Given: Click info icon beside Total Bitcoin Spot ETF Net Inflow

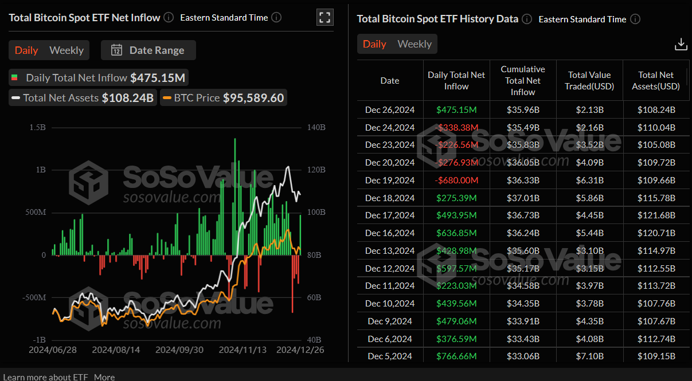Looking at the screenshot, I should click(169, 17).
